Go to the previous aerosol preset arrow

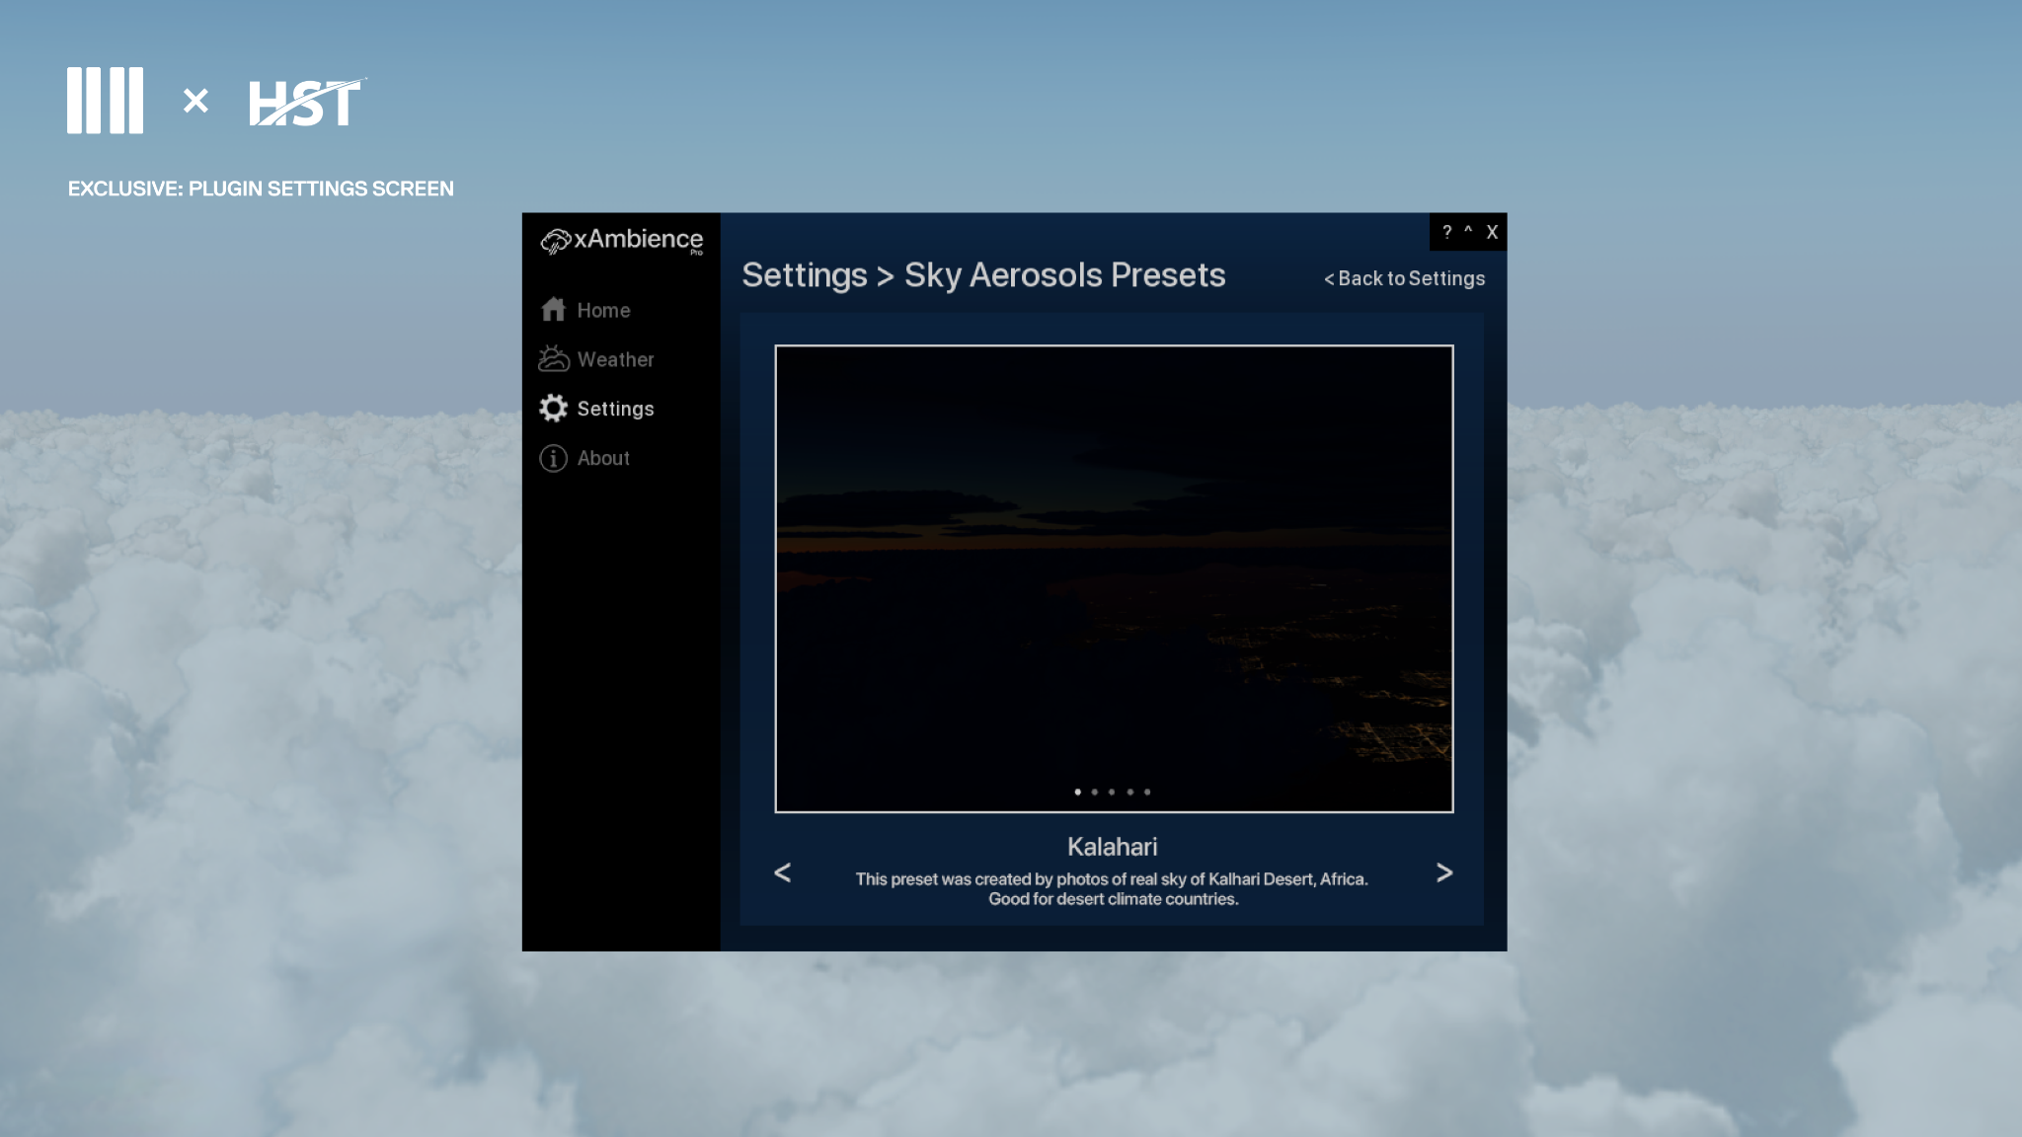782,872
